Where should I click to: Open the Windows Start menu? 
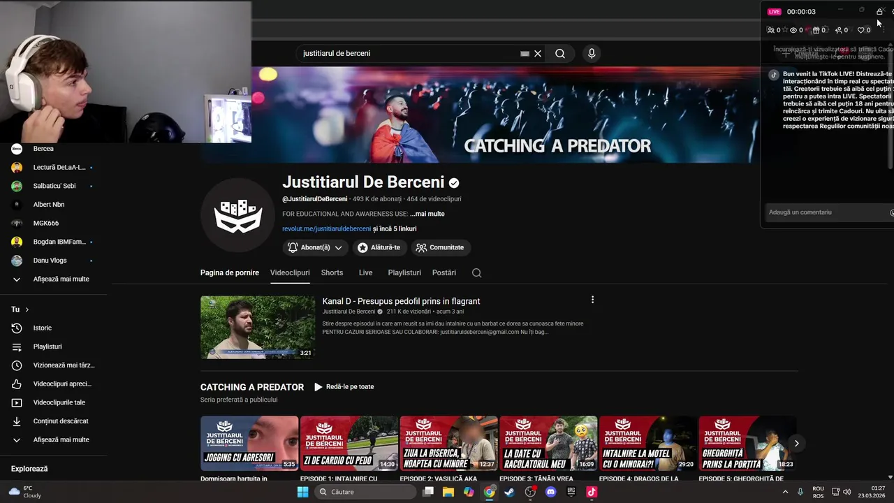pos(302,492)
